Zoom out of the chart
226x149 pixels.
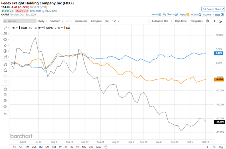coord(5,101)
